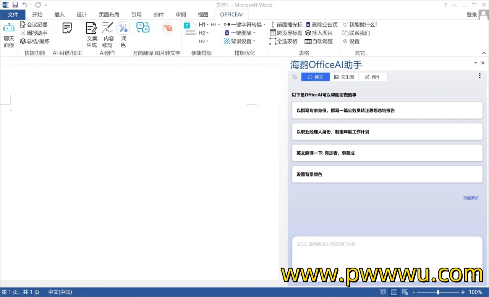Open the undo history dropdown arrow
489x297 pixels.
(31, 5)
